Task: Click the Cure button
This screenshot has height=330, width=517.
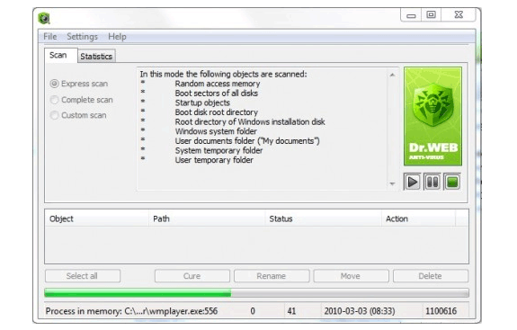Action: (x=192, y=276)
